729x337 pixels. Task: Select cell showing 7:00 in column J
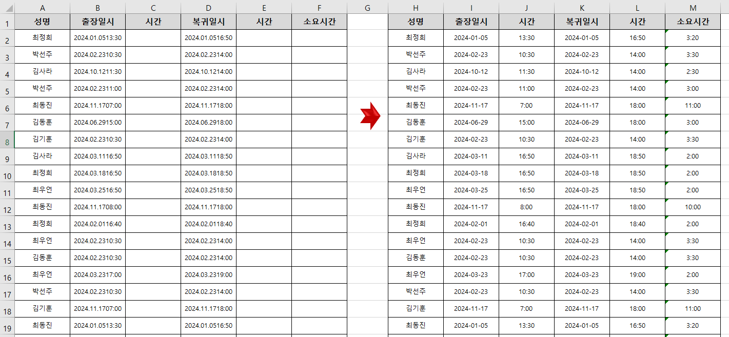pos(526,106)
